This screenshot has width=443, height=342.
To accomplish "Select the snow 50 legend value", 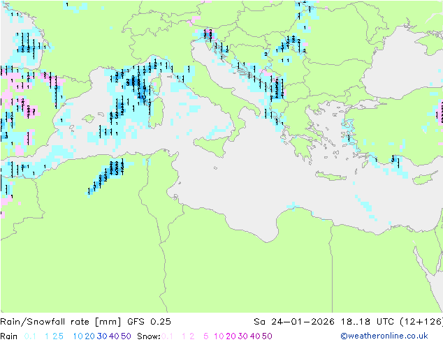I will [x=267, y=336].
